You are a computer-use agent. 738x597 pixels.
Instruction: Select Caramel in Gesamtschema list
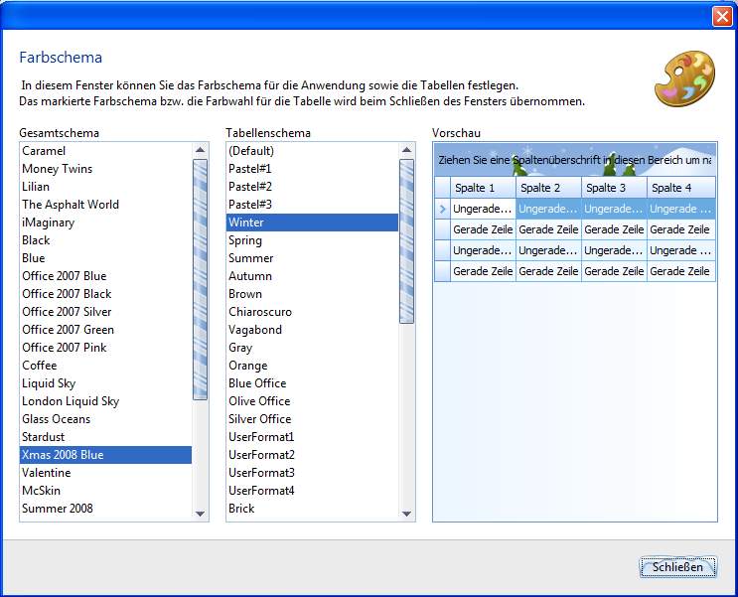(106, 151)
